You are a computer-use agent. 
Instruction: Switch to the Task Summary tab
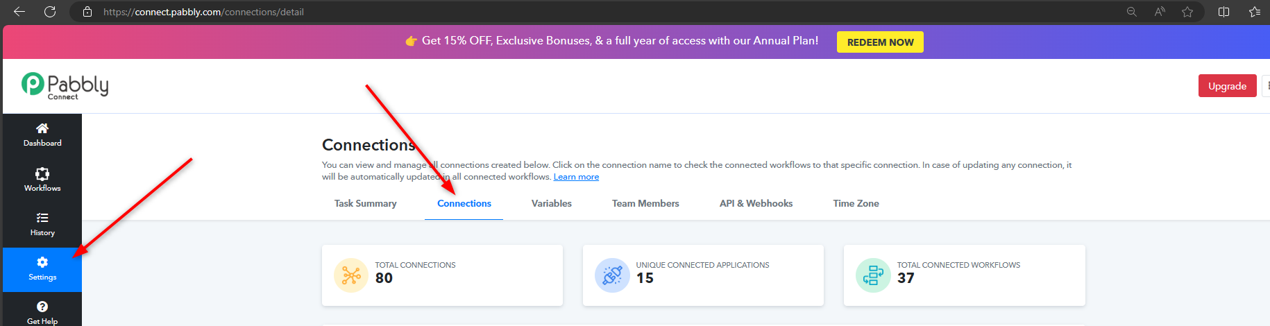click(366, 203)
